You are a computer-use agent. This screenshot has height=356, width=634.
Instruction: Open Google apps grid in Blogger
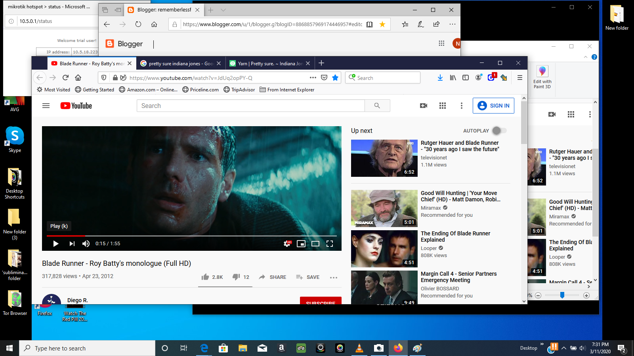[x=441, y=43]
